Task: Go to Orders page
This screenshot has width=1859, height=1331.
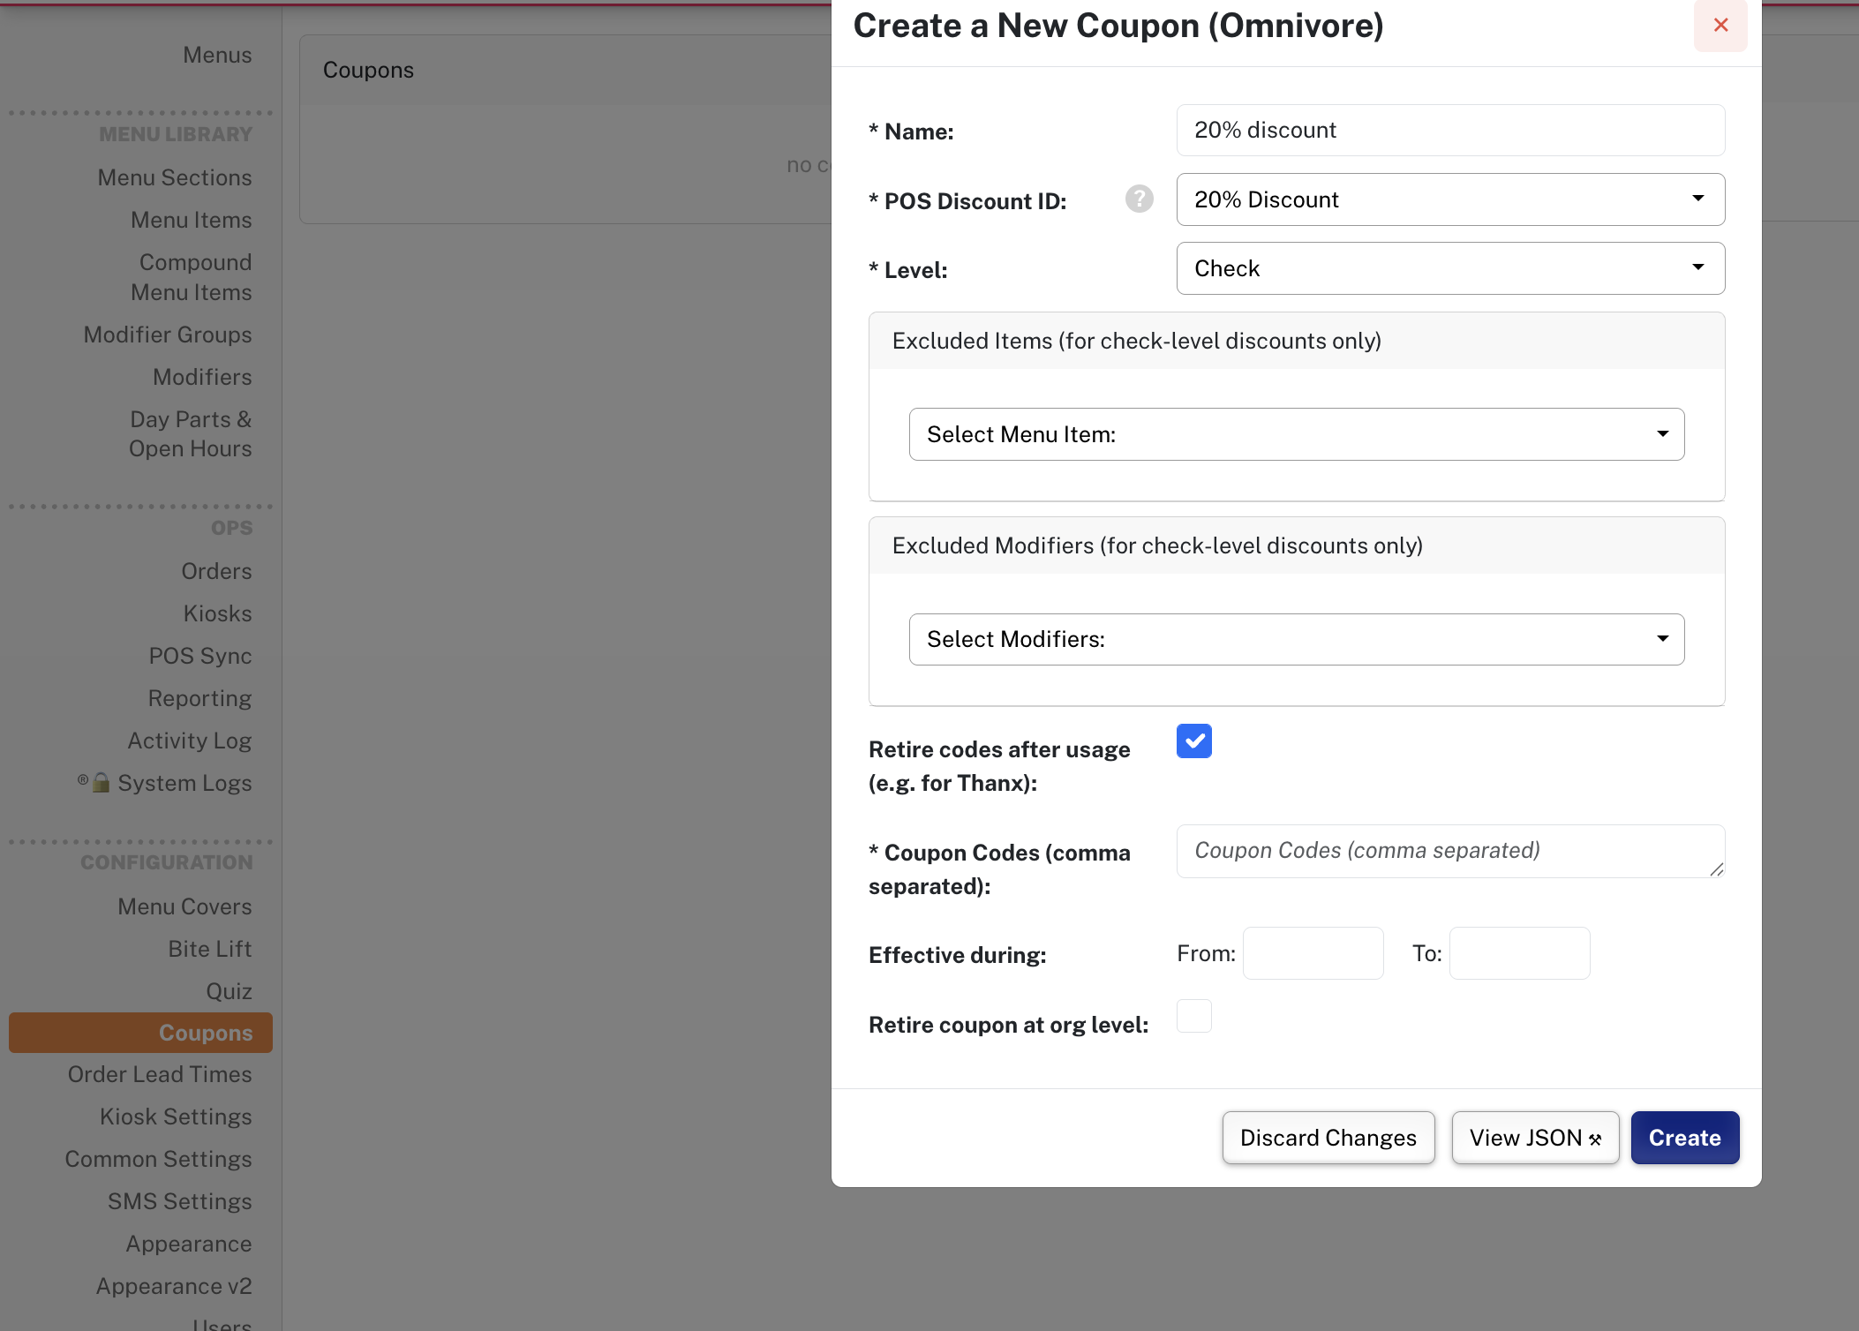Action: (x=216, y=571)
